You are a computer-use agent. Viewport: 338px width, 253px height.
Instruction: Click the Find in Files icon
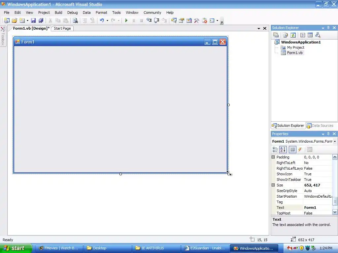coord(75,20)
